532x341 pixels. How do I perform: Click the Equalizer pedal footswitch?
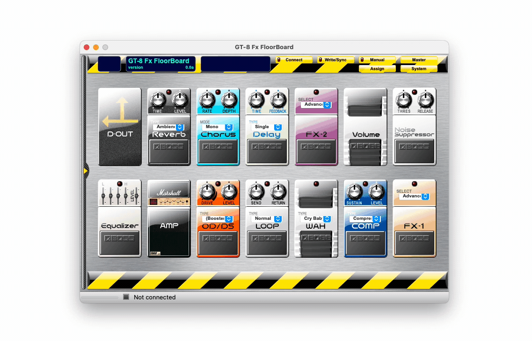tap(120, 243)
